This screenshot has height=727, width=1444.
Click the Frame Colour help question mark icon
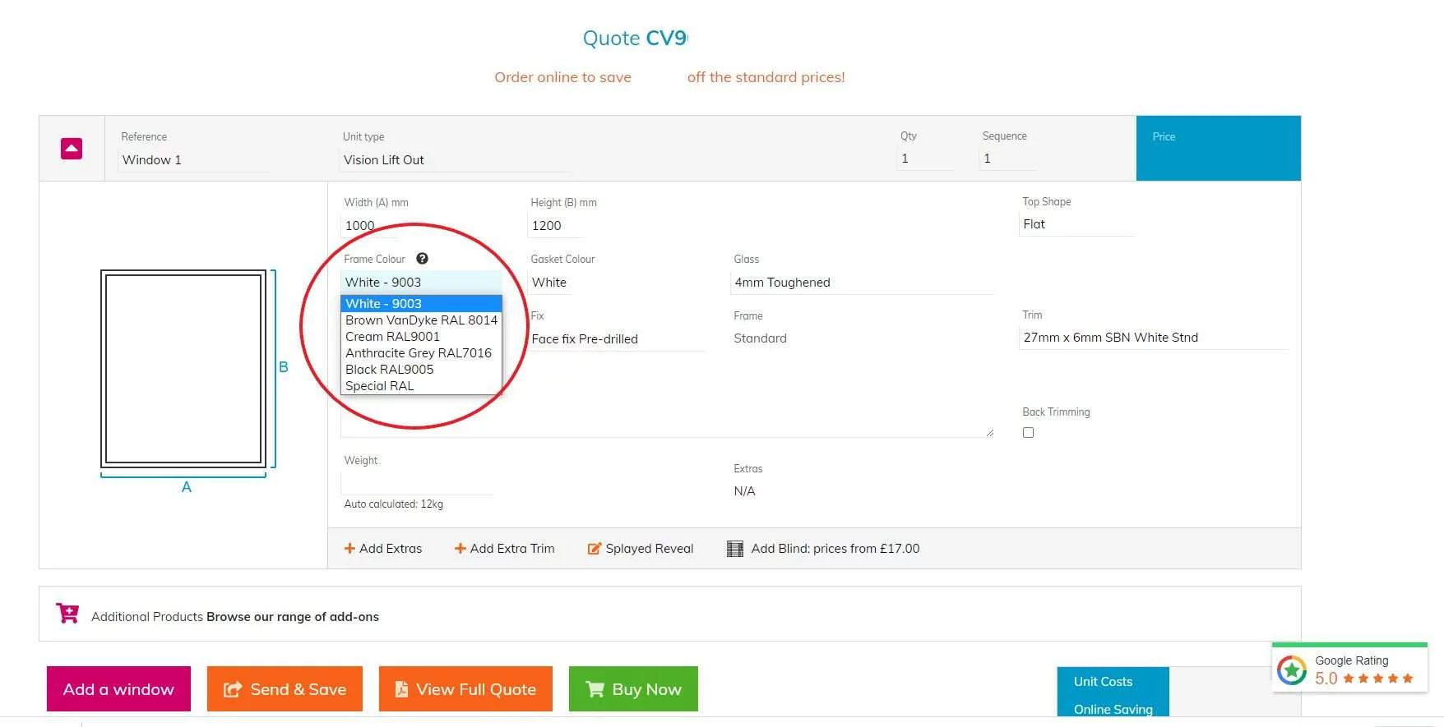tap(422, 259)
